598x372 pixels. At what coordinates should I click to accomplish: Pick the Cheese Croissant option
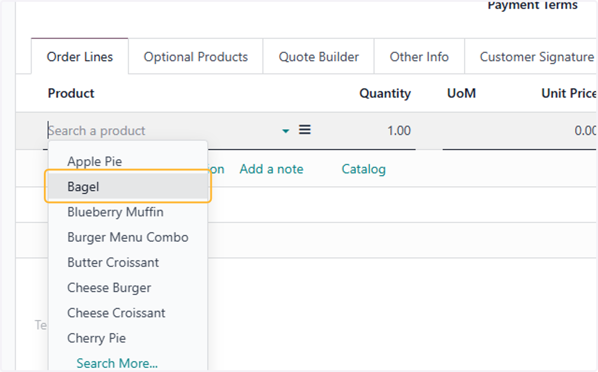tap(128, 313)
